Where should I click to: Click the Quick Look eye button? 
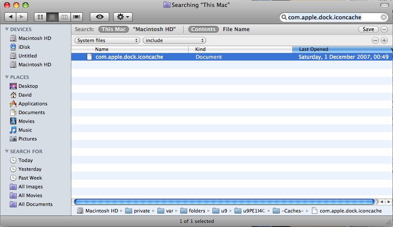100,17
